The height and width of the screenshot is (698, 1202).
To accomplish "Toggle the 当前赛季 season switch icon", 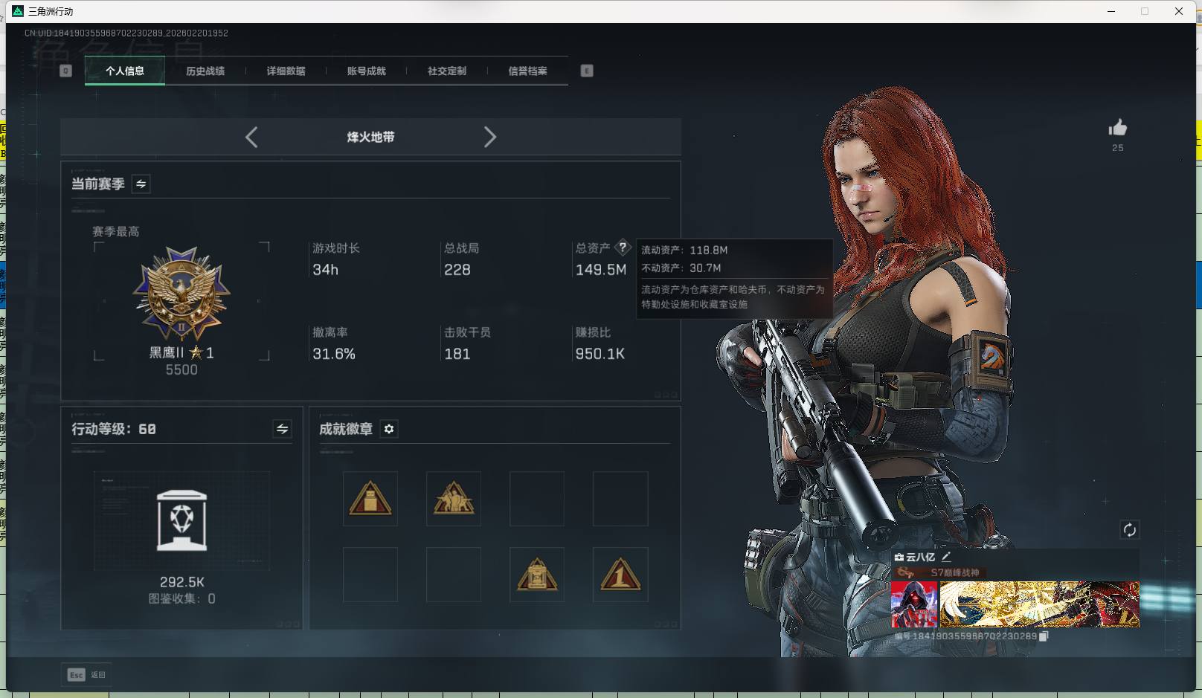I will pyautogui.click(x=141, y=184).
